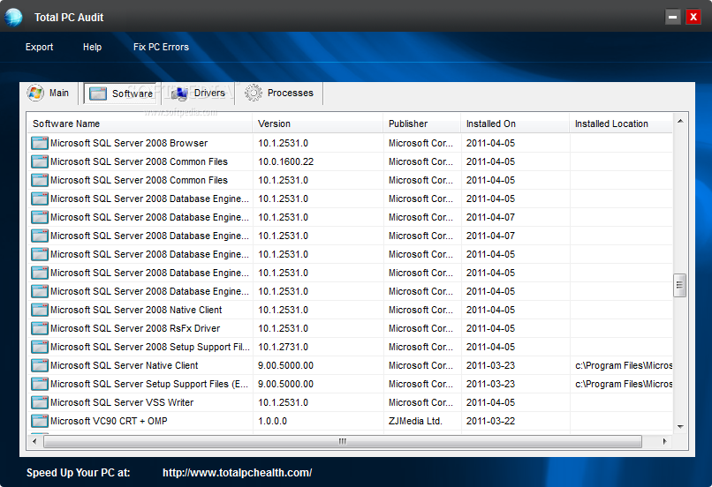Viewport: 712px width, 487px height.
Task: Click version 1.0.0.0 cell
Action: [272, 421]
